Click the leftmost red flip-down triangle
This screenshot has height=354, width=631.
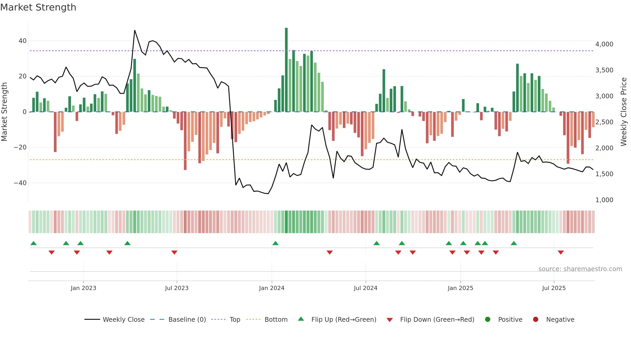coord(52,252)
